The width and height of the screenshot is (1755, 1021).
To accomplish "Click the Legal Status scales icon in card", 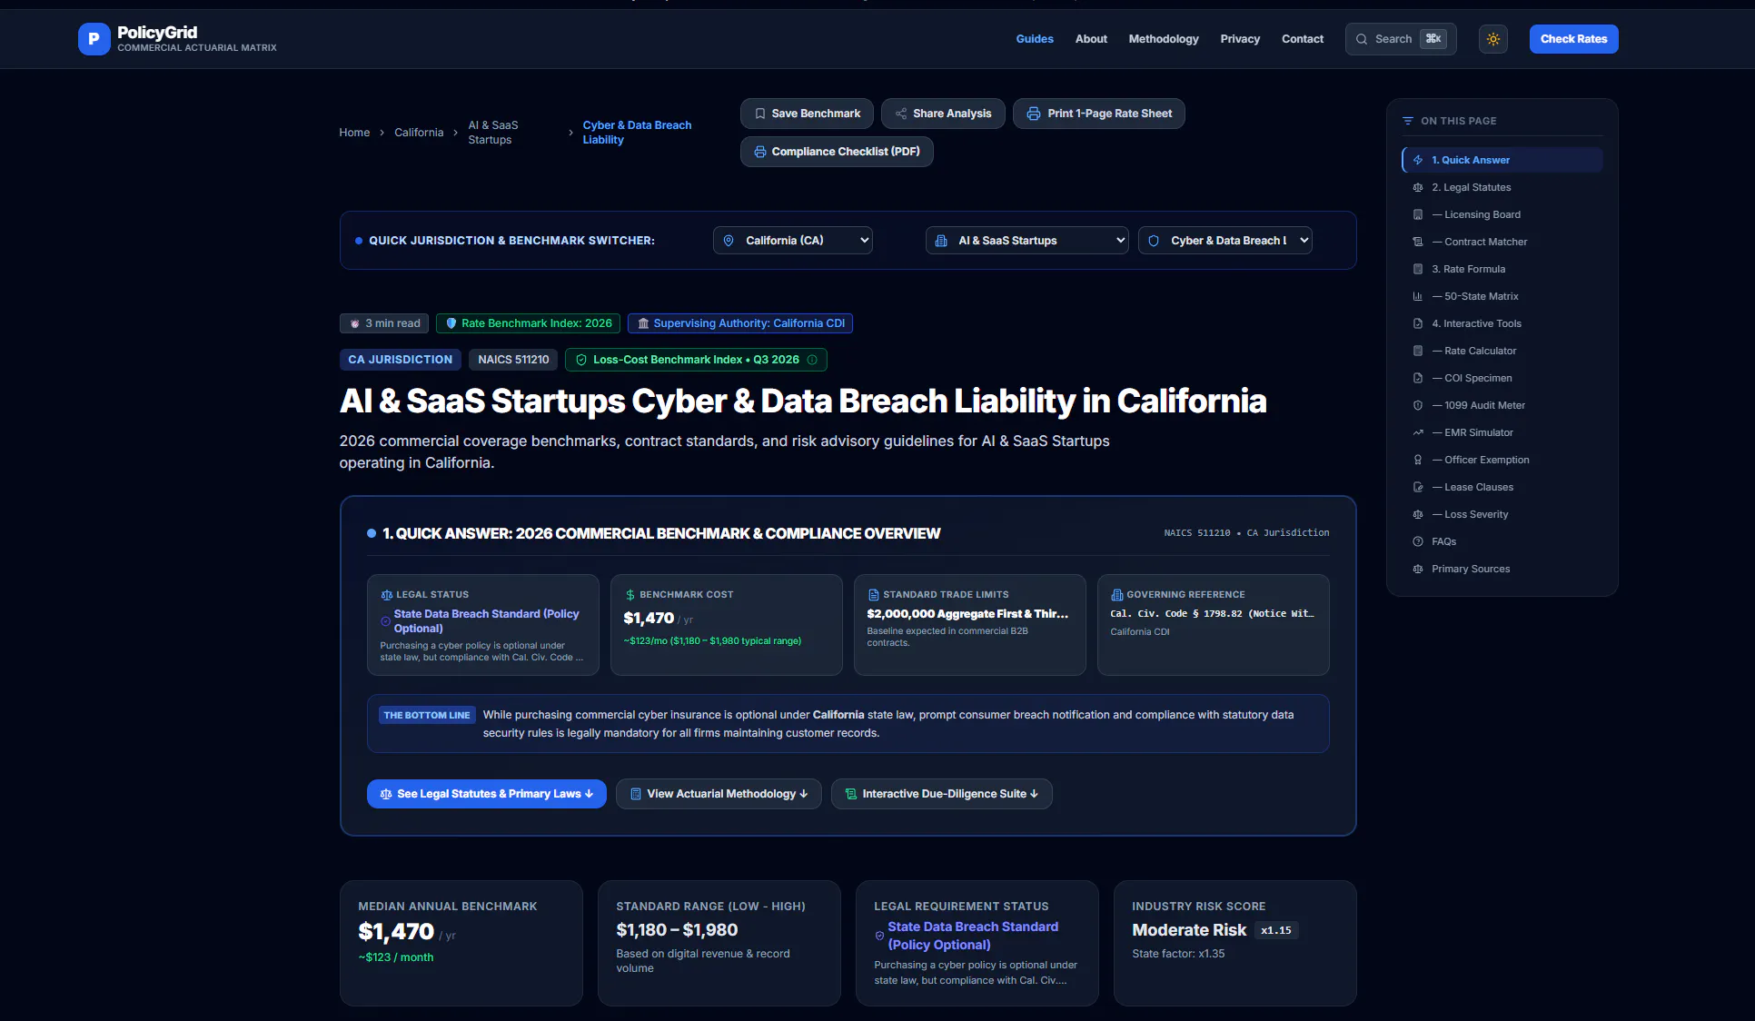I will pyautogui.click(x=386, y=595).
